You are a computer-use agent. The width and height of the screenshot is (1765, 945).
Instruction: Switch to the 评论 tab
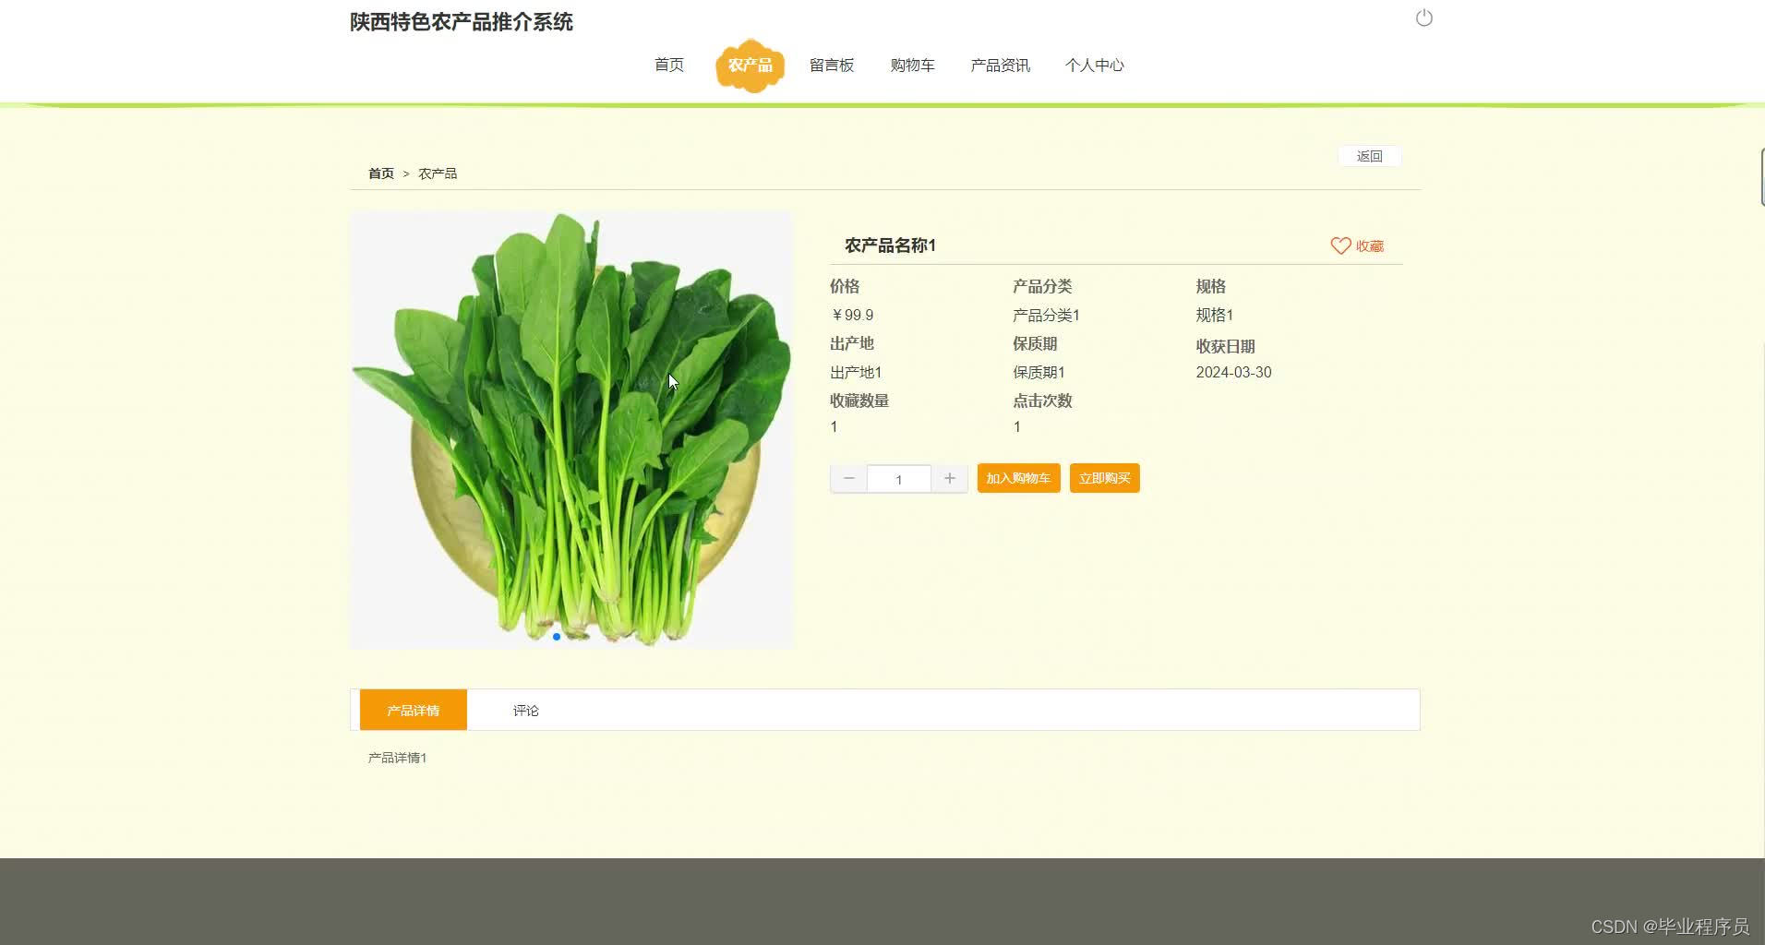click(525, 710)
